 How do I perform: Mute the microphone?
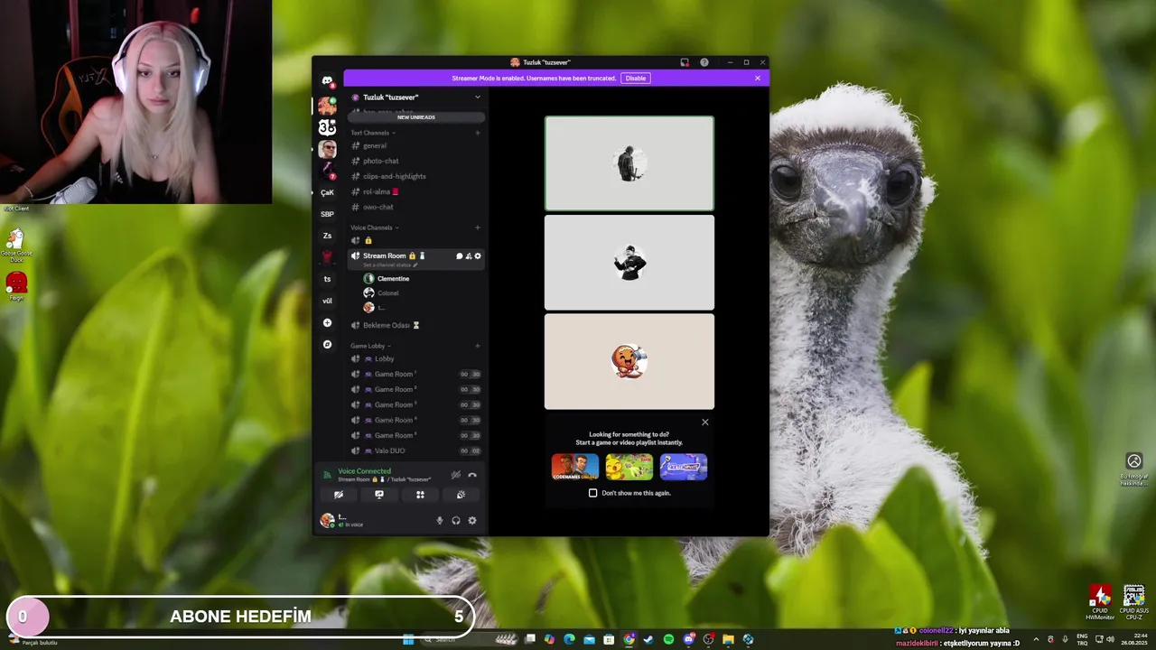click(x=440, y=520)
